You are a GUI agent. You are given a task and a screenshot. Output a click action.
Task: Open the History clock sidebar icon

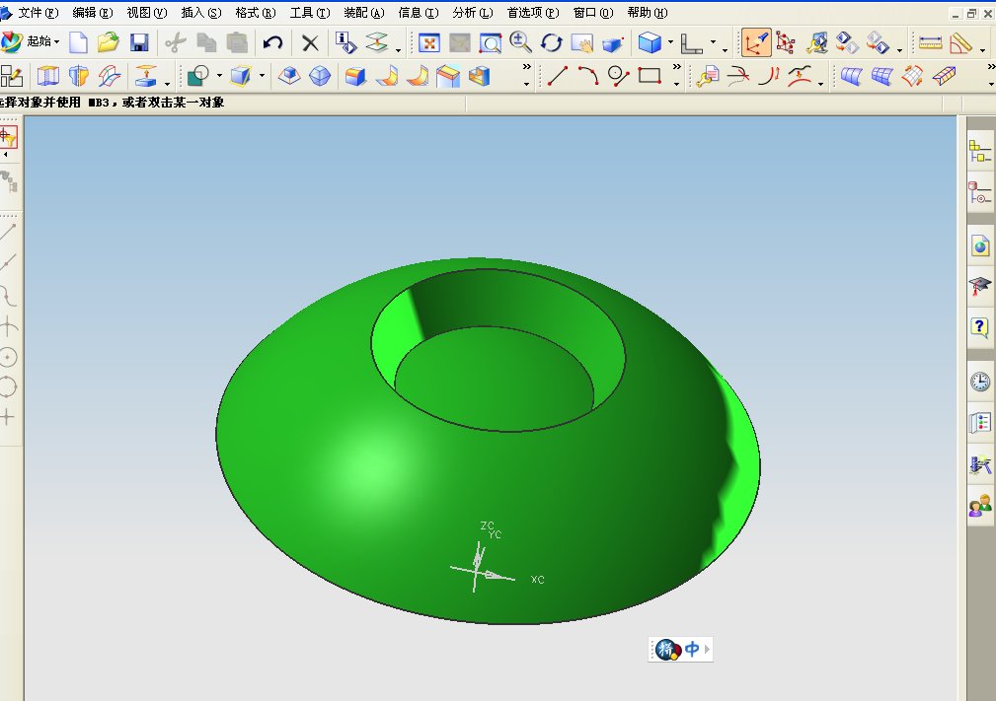coord(980,382)
